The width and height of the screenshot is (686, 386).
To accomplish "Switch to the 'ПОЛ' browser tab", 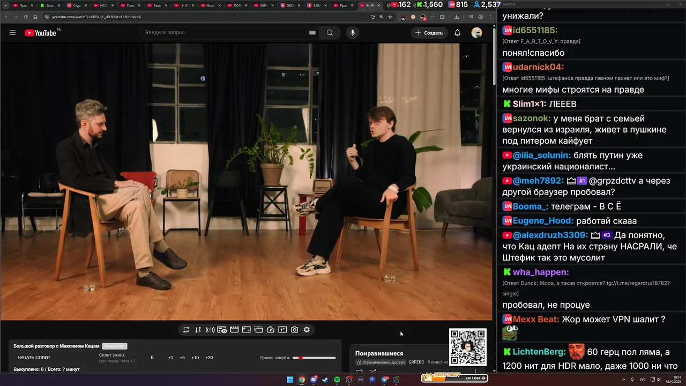I will pyautogui.click(x=237, y=5).
